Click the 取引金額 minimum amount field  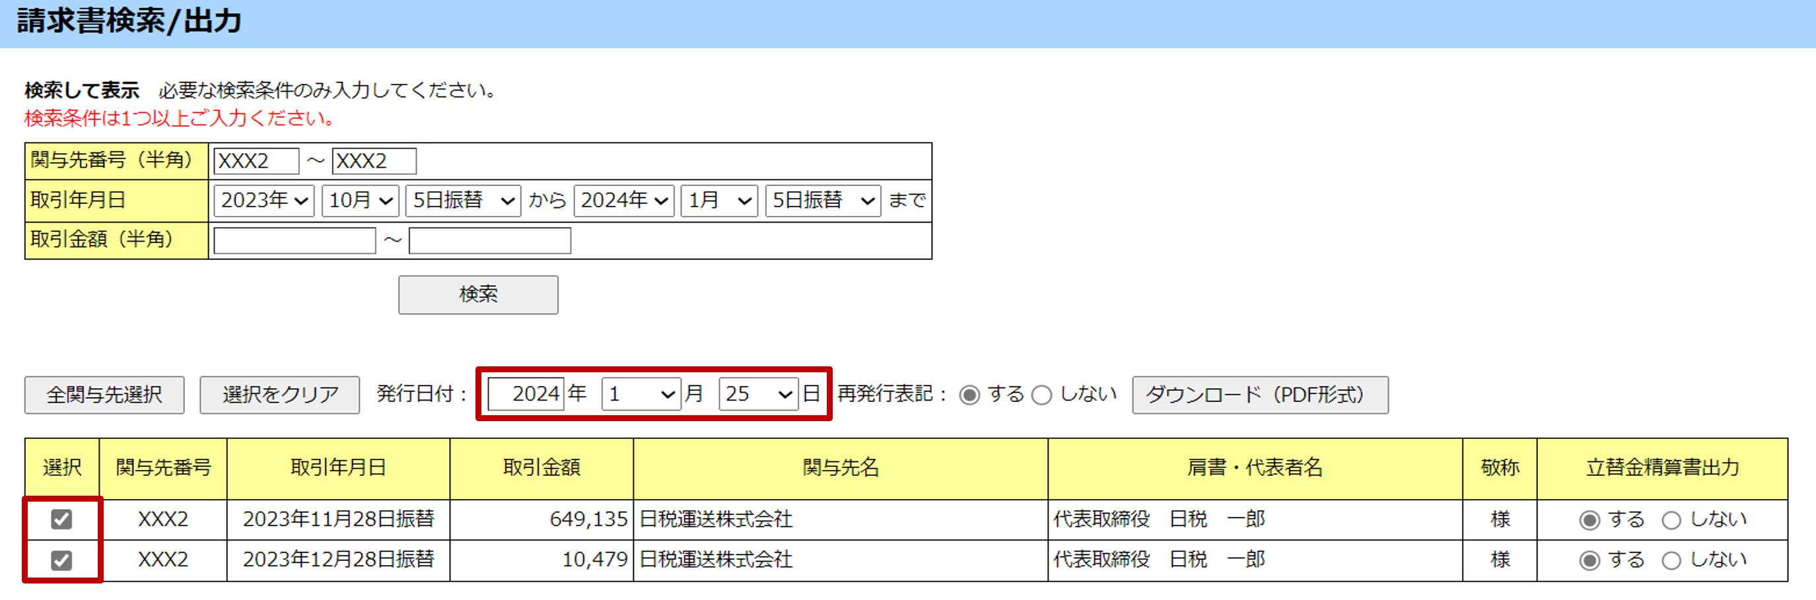(x=294, y=240)
